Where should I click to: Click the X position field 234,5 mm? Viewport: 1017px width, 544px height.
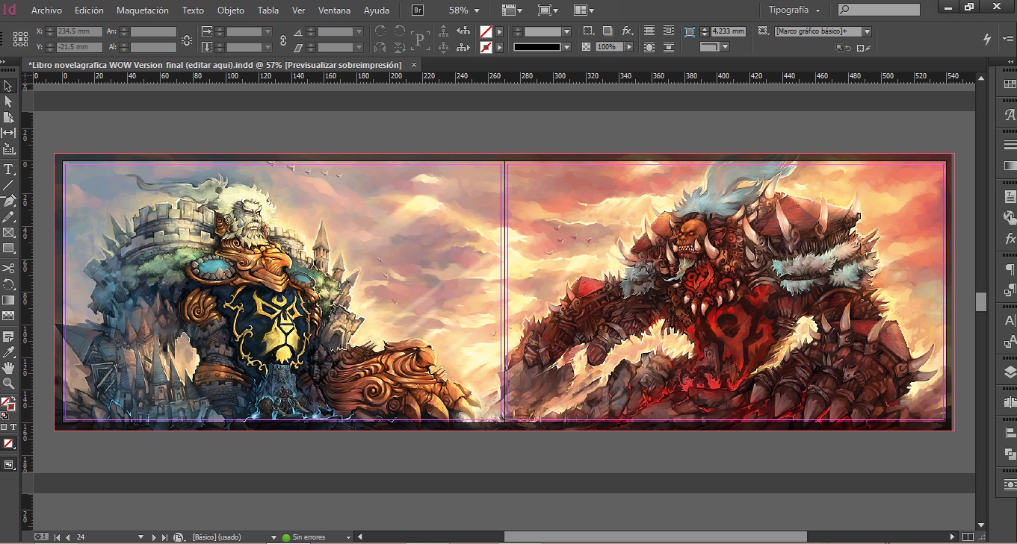tap(81, 32)
